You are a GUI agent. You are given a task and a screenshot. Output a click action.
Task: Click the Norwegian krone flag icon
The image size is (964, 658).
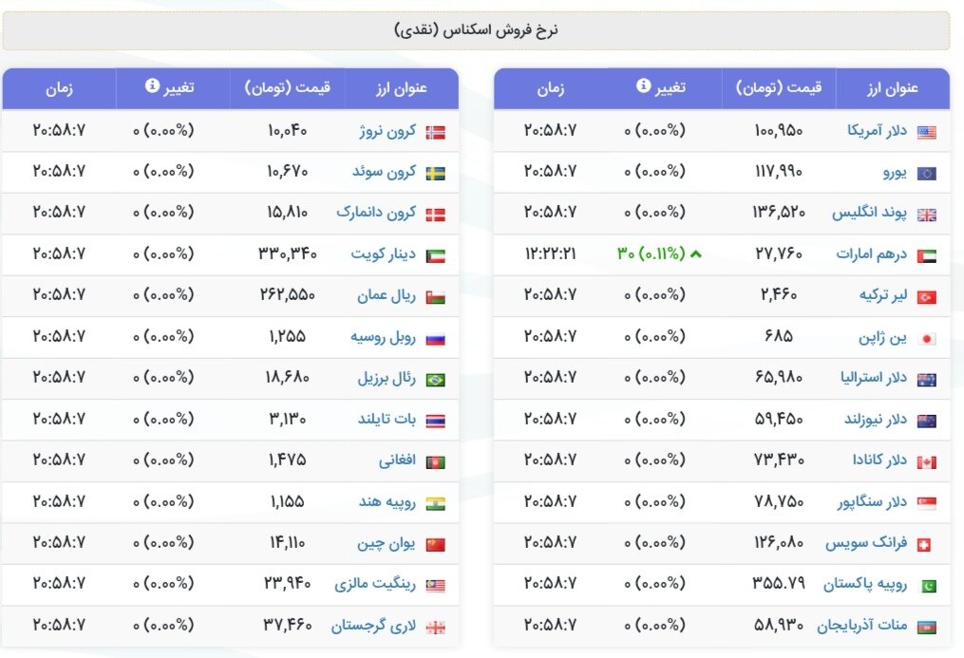[434, 130]
